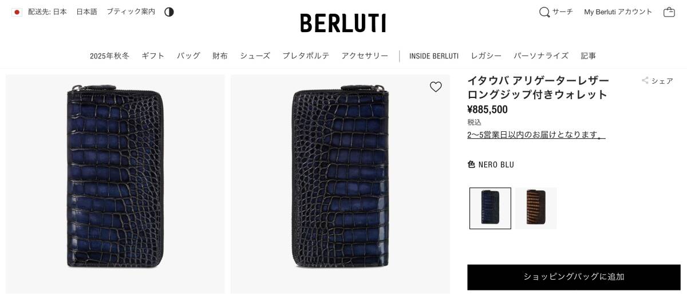Screen dimensions: 687x294
Task: Add wallet to wishlist heart icon
Action: [x=436, y=87]
